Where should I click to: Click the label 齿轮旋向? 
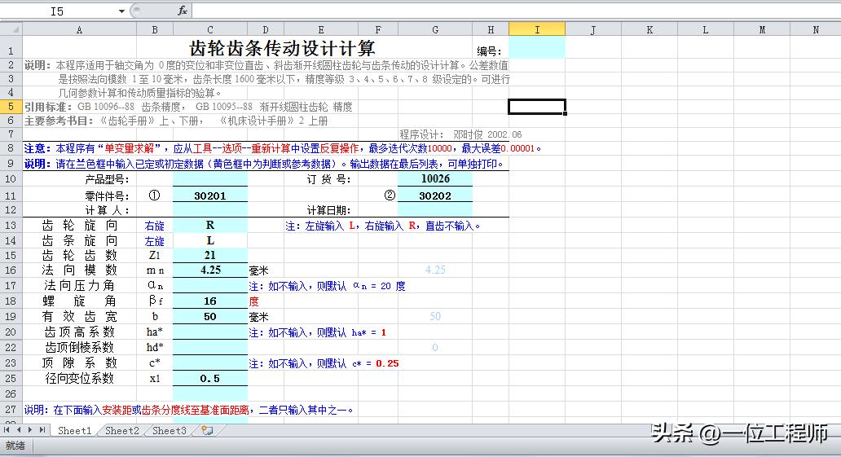(79, 226)
